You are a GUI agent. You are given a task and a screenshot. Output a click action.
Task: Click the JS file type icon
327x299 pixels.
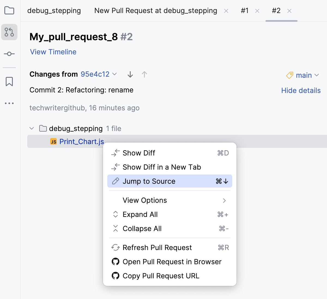(x=53, y=142)
